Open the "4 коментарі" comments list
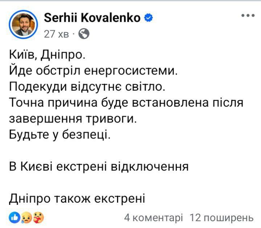This screenshot has height=228, width=261. tap(153, 218)
